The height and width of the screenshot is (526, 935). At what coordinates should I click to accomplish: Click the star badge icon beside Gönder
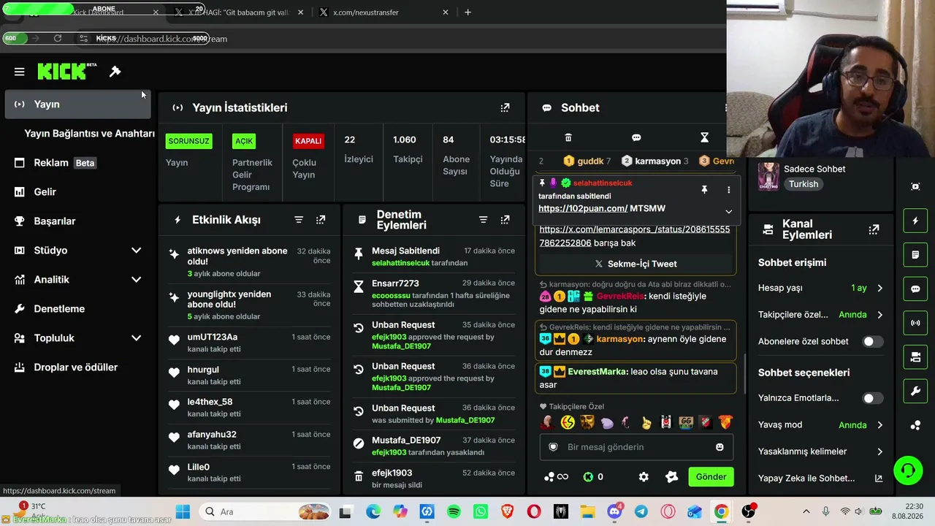point(672,477)
